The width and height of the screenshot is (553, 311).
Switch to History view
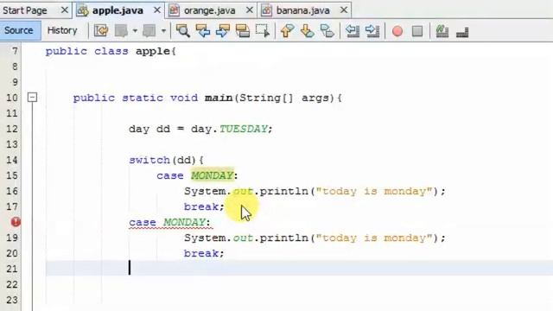click(x=62, y=30)
